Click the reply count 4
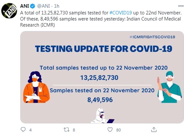 [31, 130]
